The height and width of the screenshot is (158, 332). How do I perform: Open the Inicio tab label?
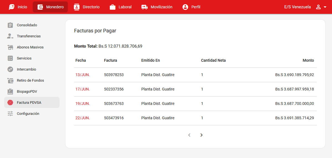(22, 7)
